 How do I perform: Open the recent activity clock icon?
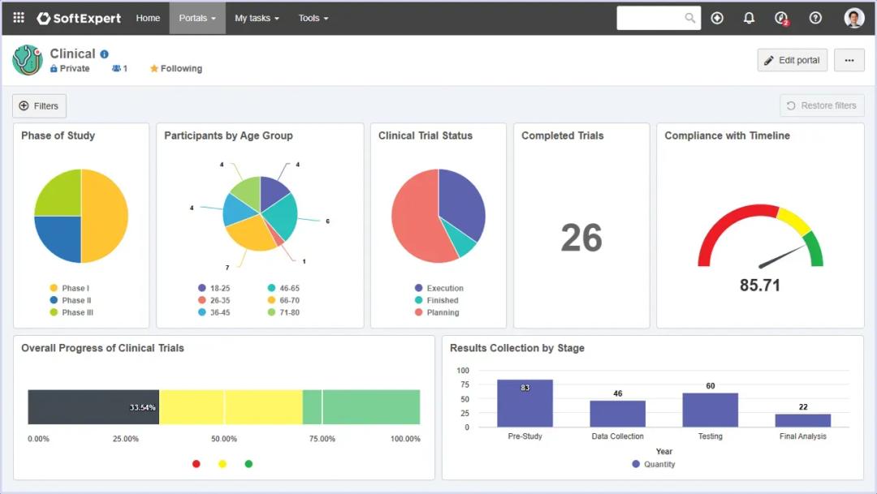[782, 18]
